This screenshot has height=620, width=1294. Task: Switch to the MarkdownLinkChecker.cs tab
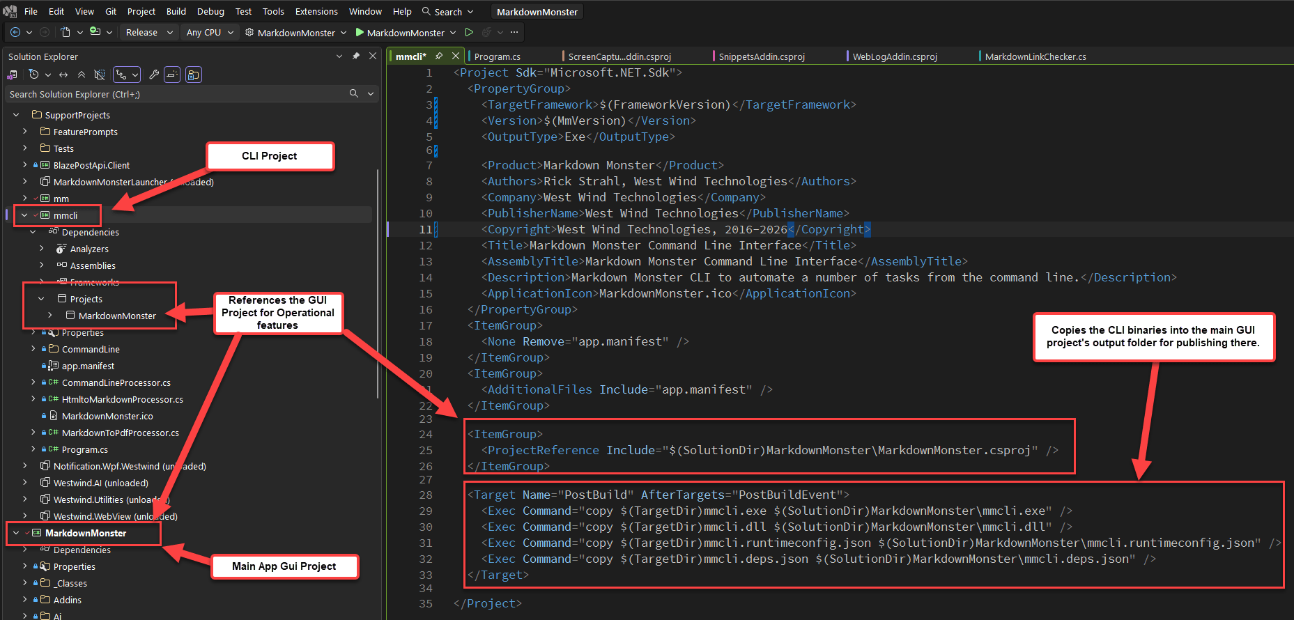pos(1035,56)
